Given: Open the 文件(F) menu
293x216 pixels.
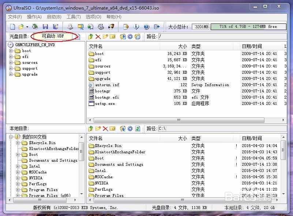Looking at the screenshot, I should click(x=15, y=17).
